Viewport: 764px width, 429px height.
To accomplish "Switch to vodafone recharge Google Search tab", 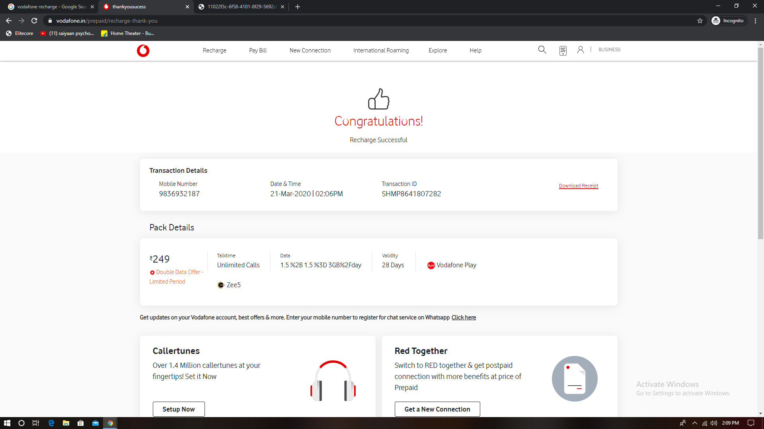I will [x=50, y=7].
